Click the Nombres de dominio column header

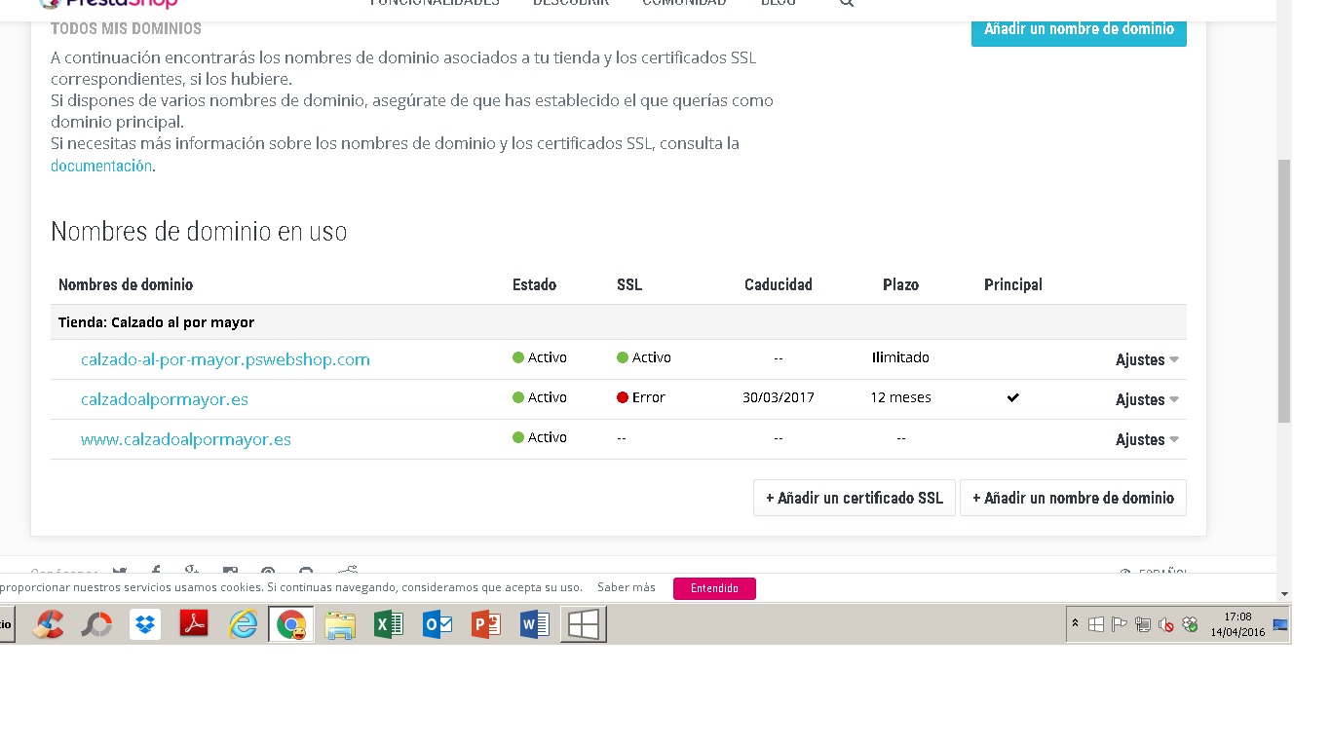coord(126,284)
